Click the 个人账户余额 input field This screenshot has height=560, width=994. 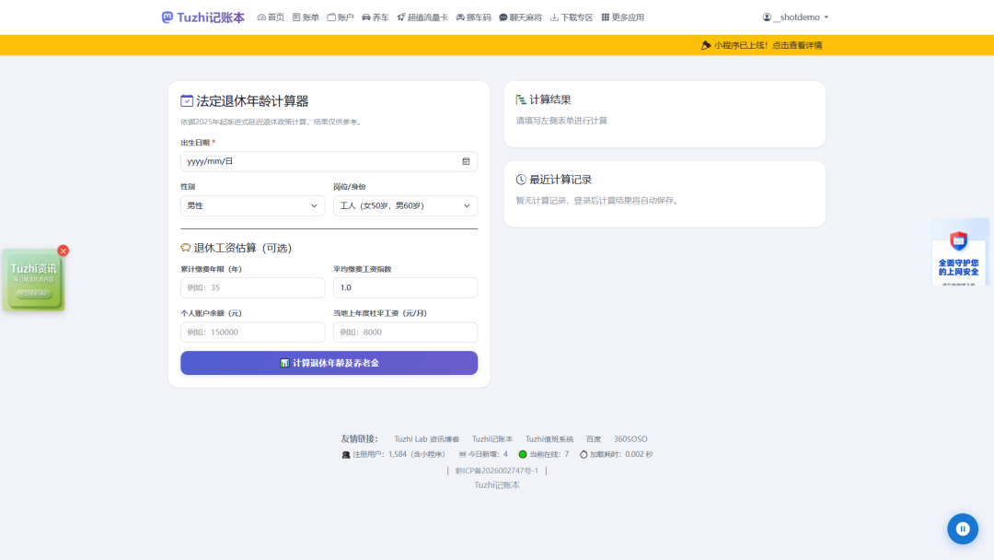[252, 332]
